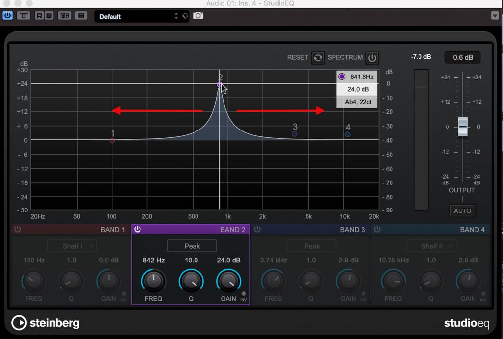Screen dimensions: 503x339
Task: Click the Reset circular-arrows icon
Action: (318, 58)
